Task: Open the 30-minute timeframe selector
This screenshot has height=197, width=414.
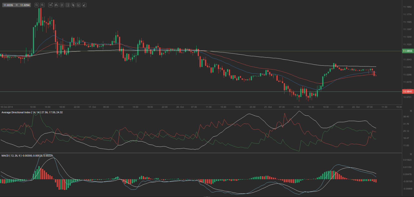Action: 50,5
